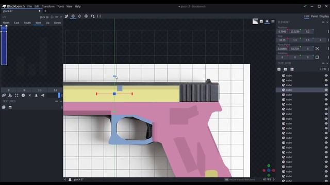330x185 pixels.
Task: Click the UV auto link icon
Action: point(4,96)
